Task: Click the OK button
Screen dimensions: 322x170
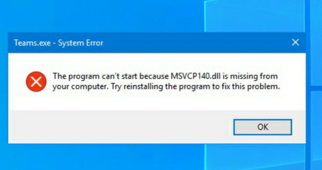Action: pyautogui.click(x=262, y=127)
